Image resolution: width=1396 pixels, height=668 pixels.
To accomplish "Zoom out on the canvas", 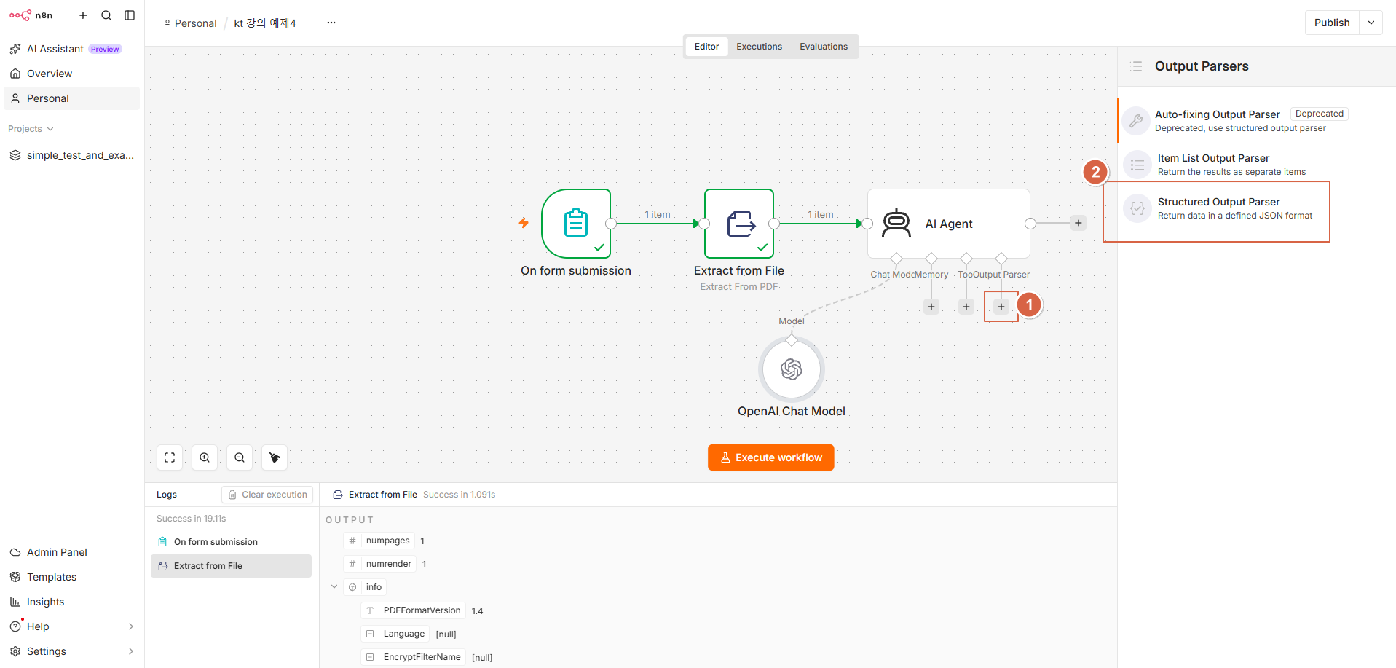I will pos(240,457).
